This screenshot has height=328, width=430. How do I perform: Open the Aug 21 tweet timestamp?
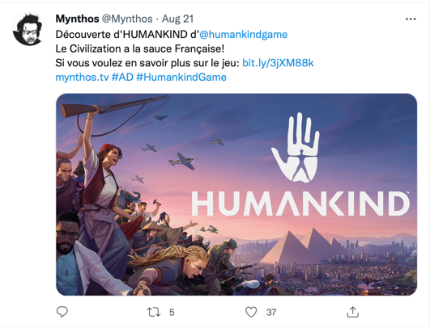tap(177, 19)
